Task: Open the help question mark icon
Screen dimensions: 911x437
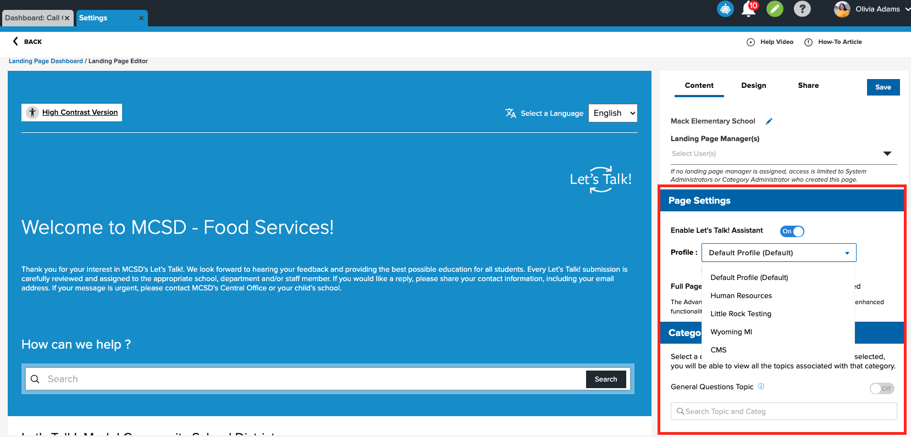Action: click(802, 9)
